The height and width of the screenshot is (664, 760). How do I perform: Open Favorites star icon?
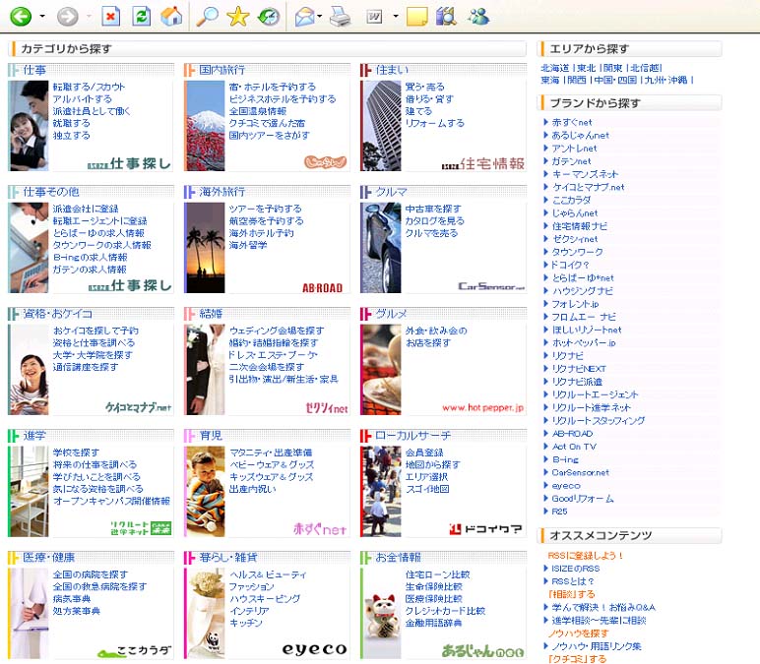point(238,17)
